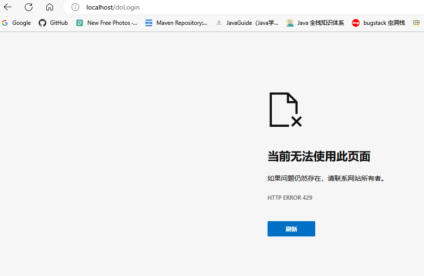Click the 当前无法使用此页面 heading
The height and width of the screenshot is (276, 424).
click(319, 156)
